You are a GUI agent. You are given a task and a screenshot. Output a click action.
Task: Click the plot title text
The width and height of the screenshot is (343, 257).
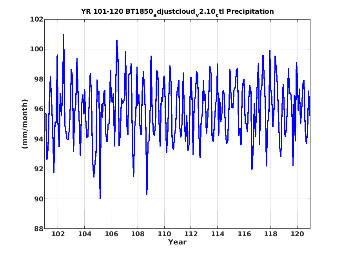pyautogui.click(x=178, y=12)
